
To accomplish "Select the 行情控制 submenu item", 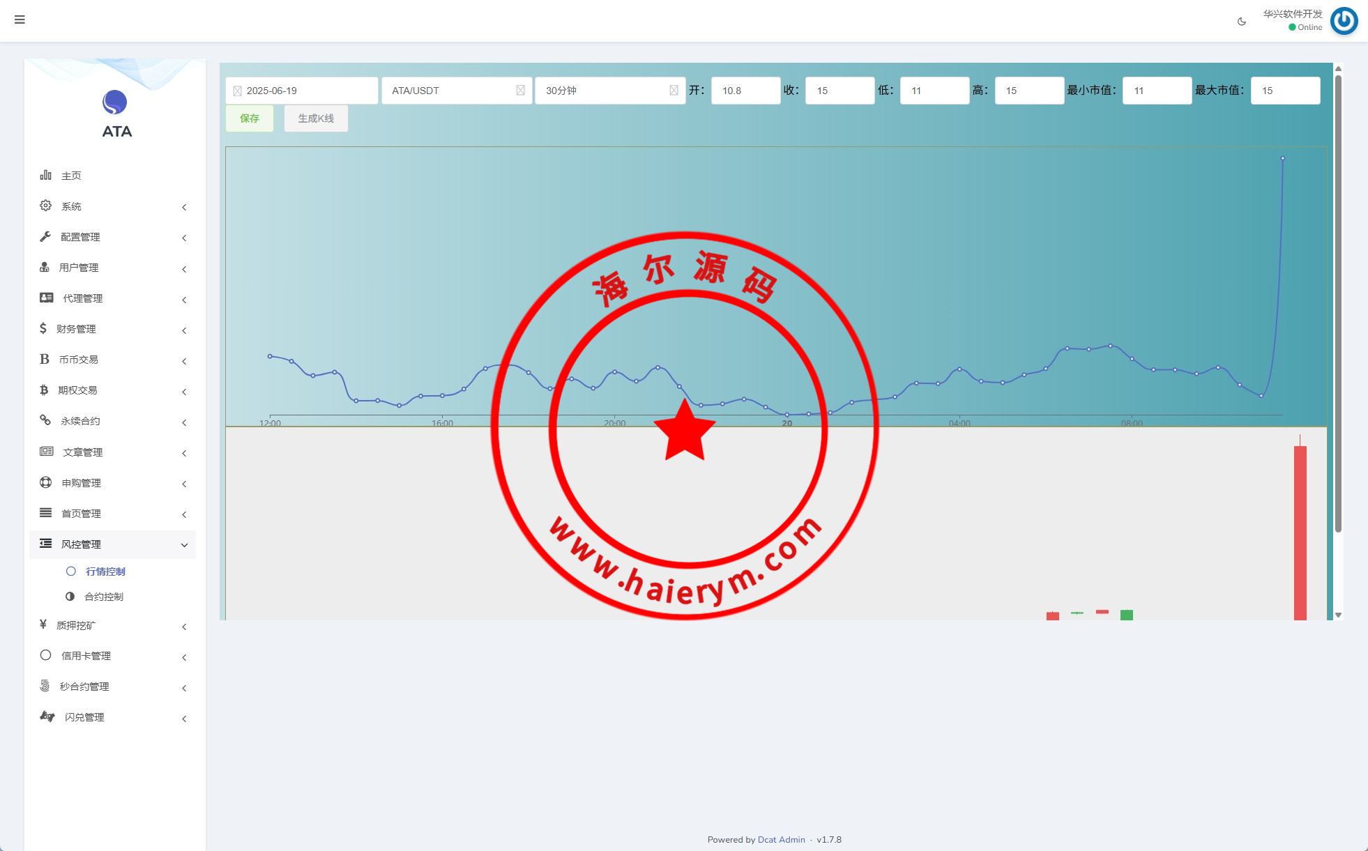I will point(105,572).
